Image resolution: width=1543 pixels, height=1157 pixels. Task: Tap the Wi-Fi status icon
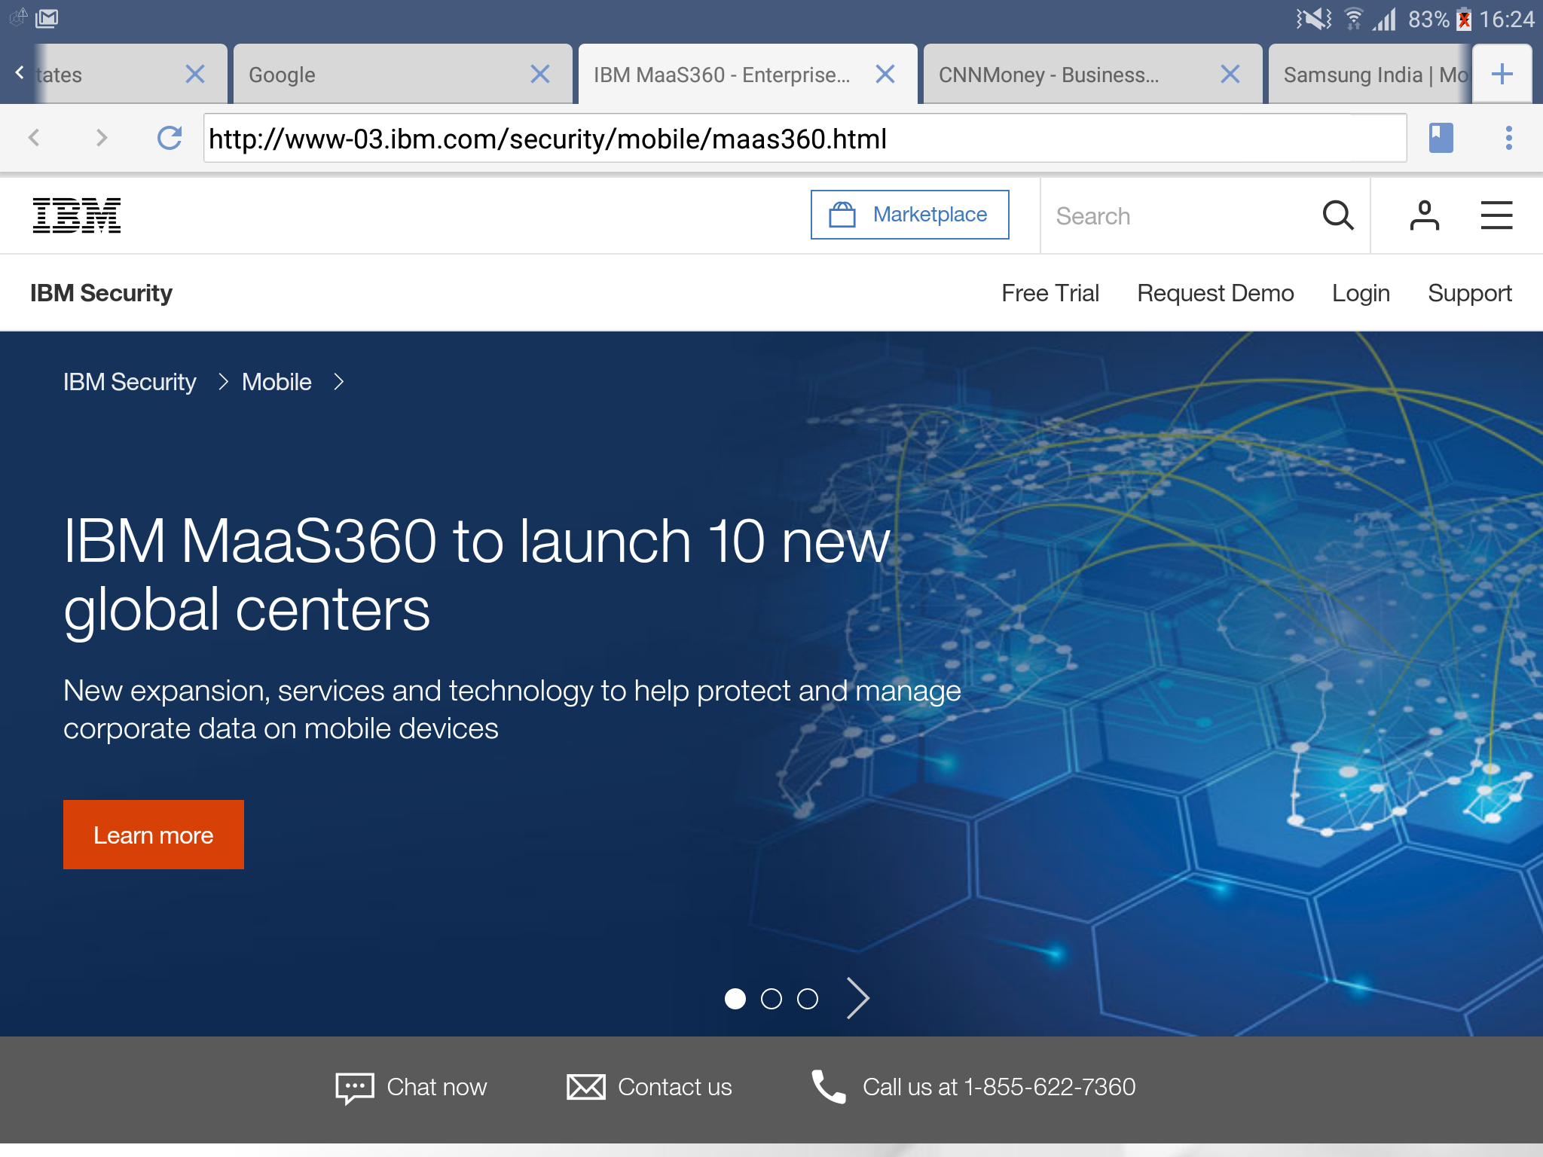pos(1354,18)
